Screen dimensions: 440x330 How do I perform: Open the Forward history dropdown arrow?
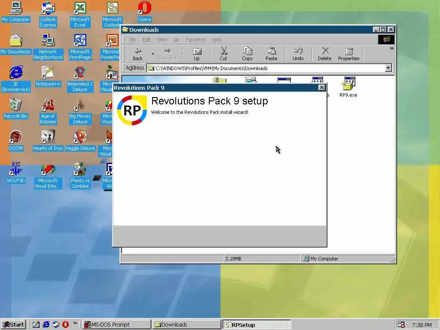[x=183, y=54]
